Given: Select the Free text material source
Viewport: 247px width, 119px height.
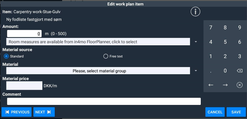Looking at the screenshot, I should [106, 56].
